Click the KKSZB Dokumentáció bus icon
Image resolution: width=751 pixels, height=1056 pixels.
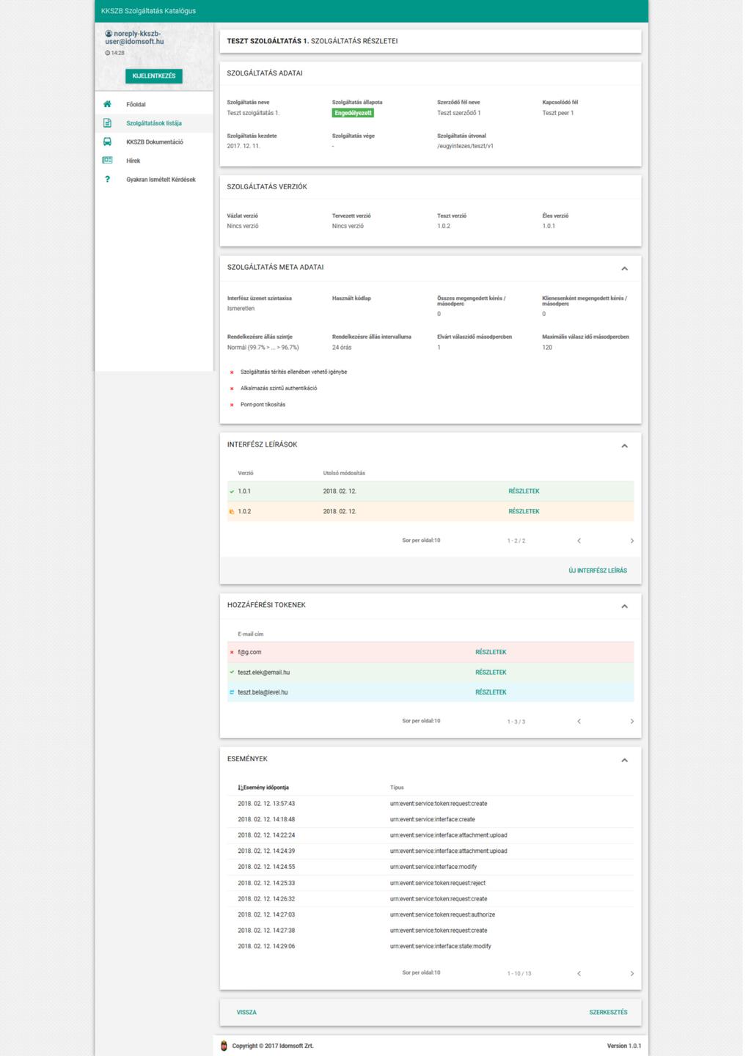click(108, 142)
